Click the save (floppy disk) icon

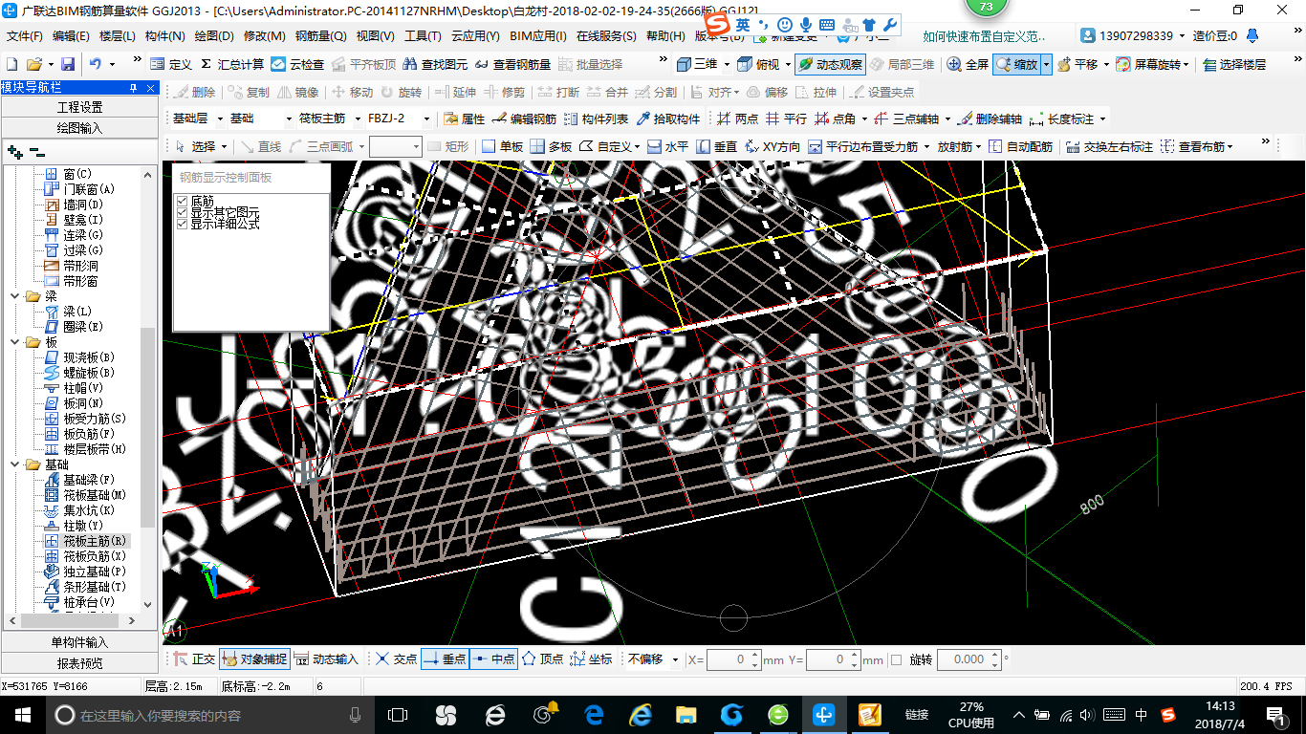[68, 64]
